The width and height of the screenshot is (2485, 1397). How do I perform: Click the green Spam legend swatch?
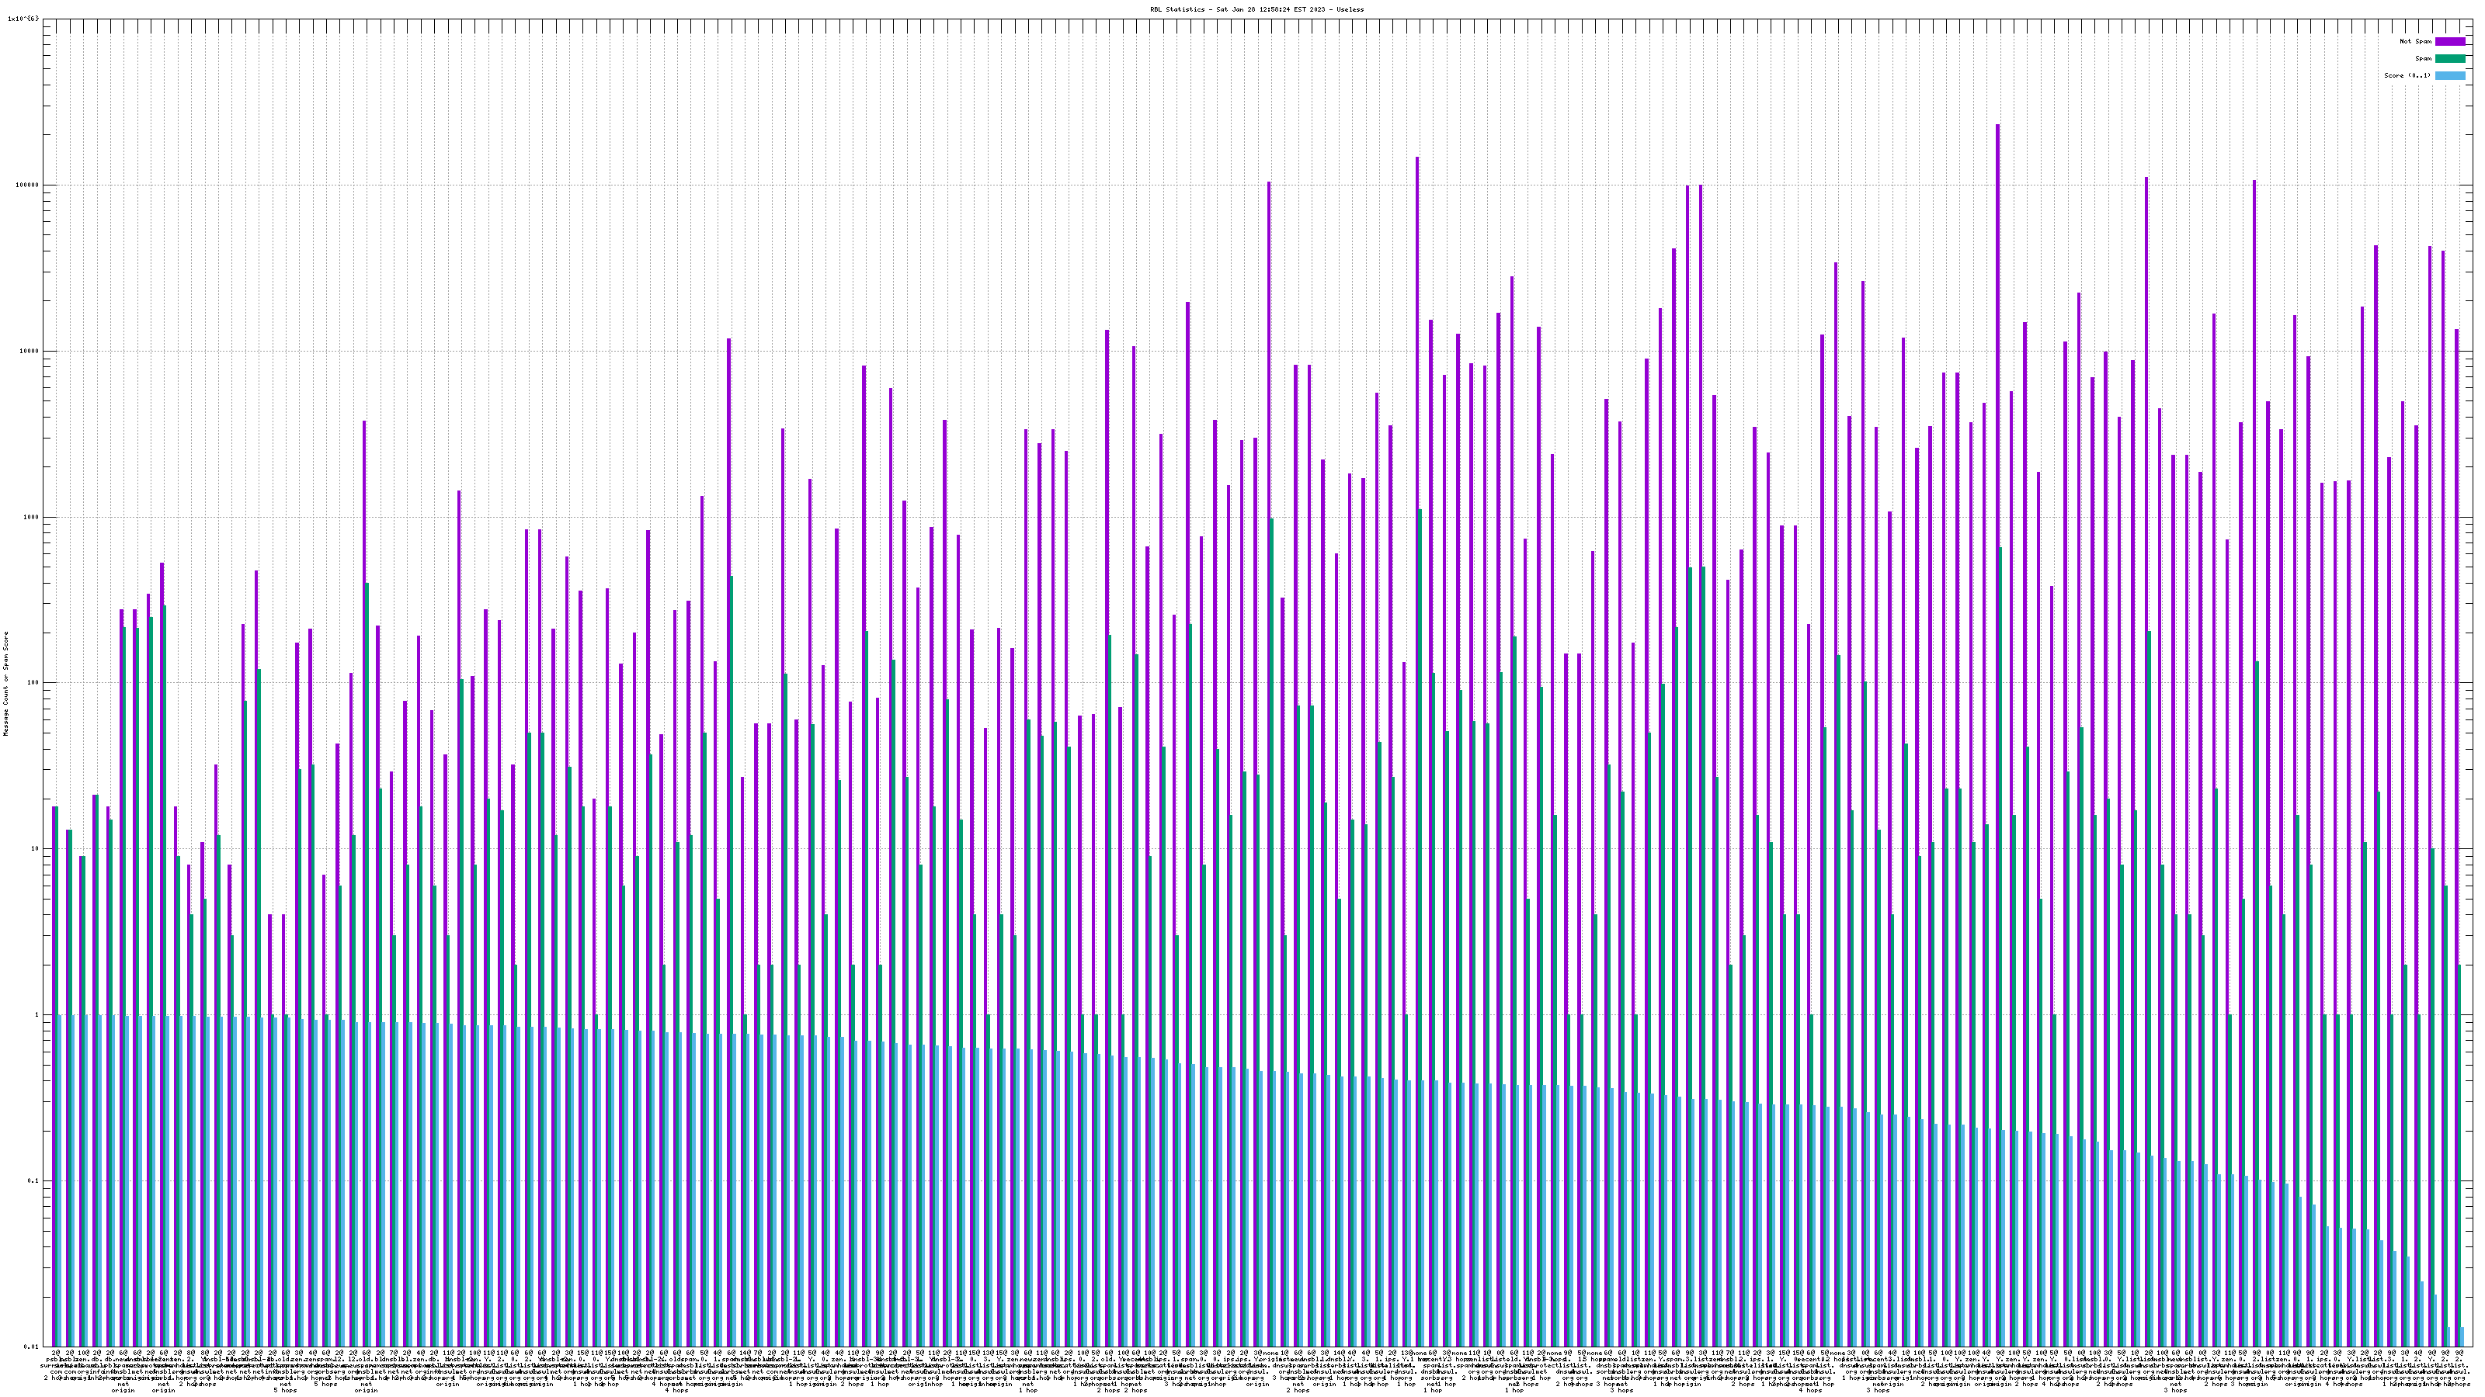click(2449, 59)
